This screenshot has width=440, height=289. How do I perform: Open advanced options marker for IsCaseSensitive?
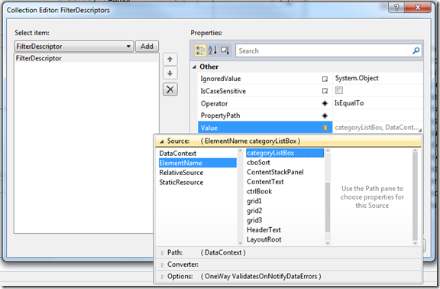click(325, 91)
